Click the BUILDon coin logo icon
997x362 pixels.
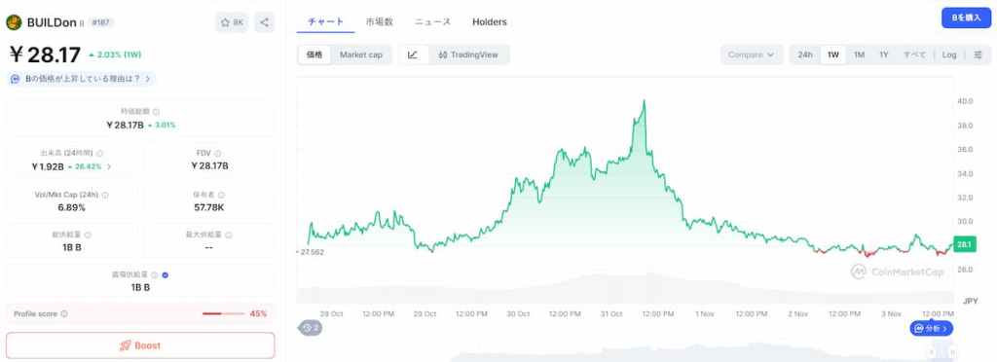(x=14, y=22)
